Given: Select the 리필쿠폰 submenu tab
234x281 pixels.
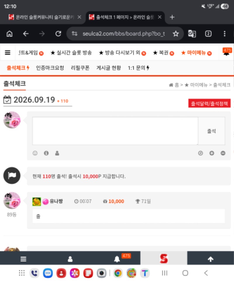Looking at the screenshot, I should (x=80, y=68).
